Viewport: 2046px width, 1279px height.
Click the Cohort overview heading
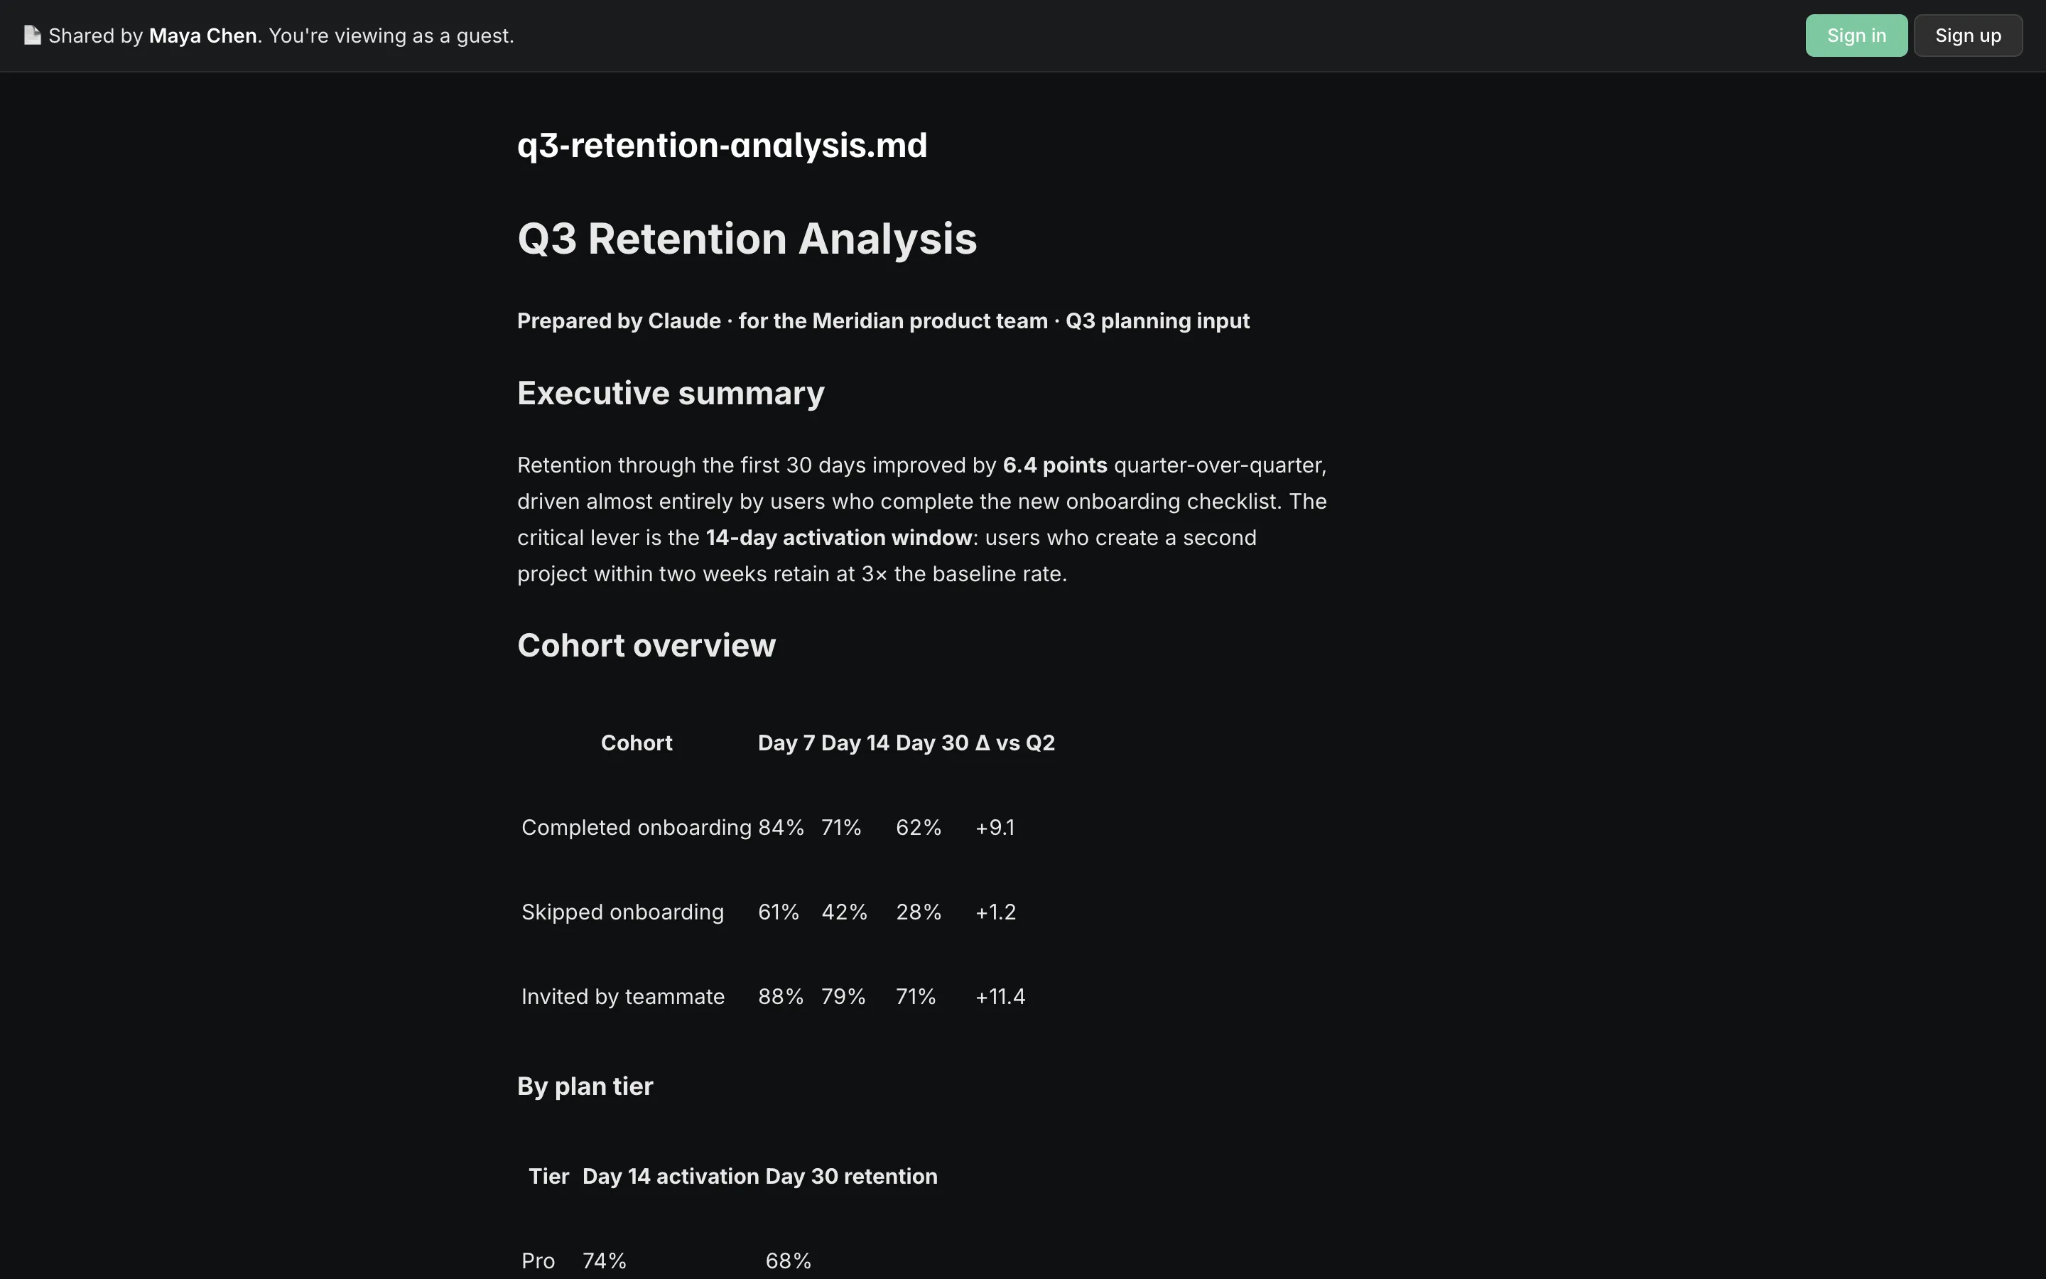coord(646,645)
